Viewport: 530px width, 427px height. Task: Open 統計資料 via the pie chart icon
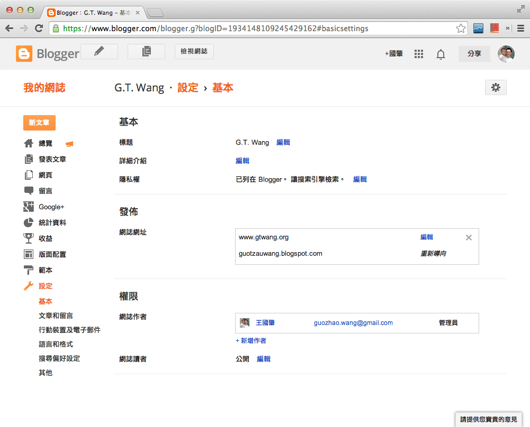(28, 222)
